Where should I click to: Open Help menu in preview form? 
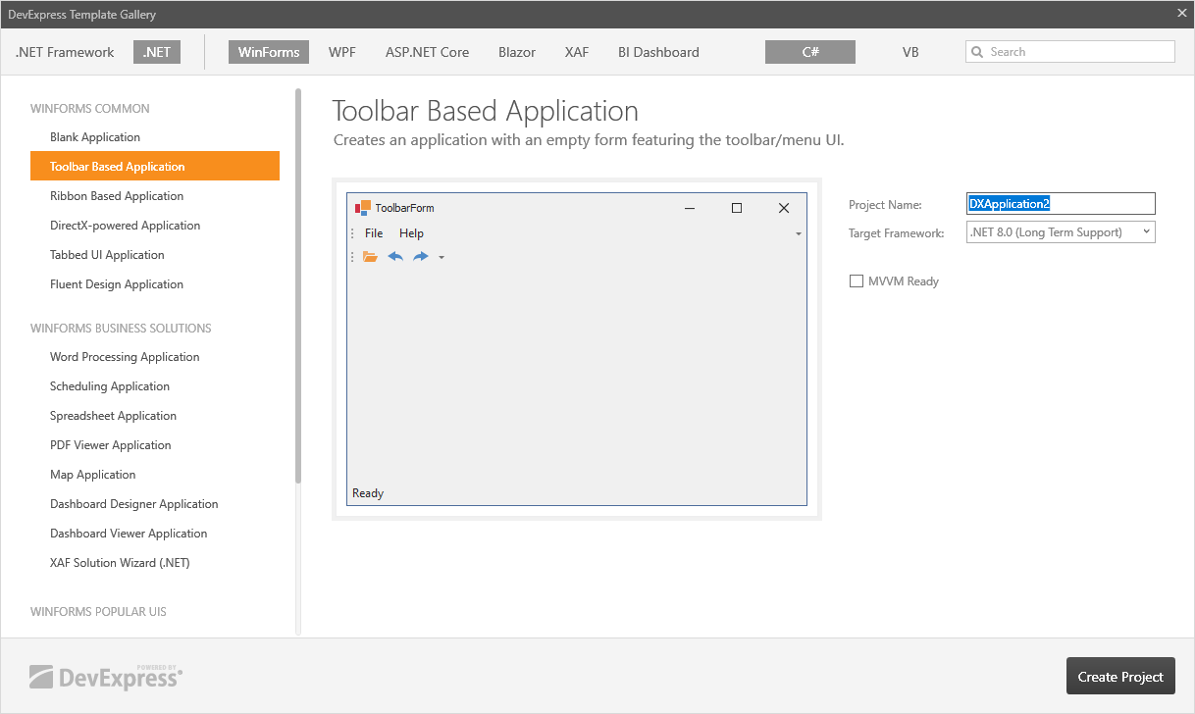tap(411, 233)
